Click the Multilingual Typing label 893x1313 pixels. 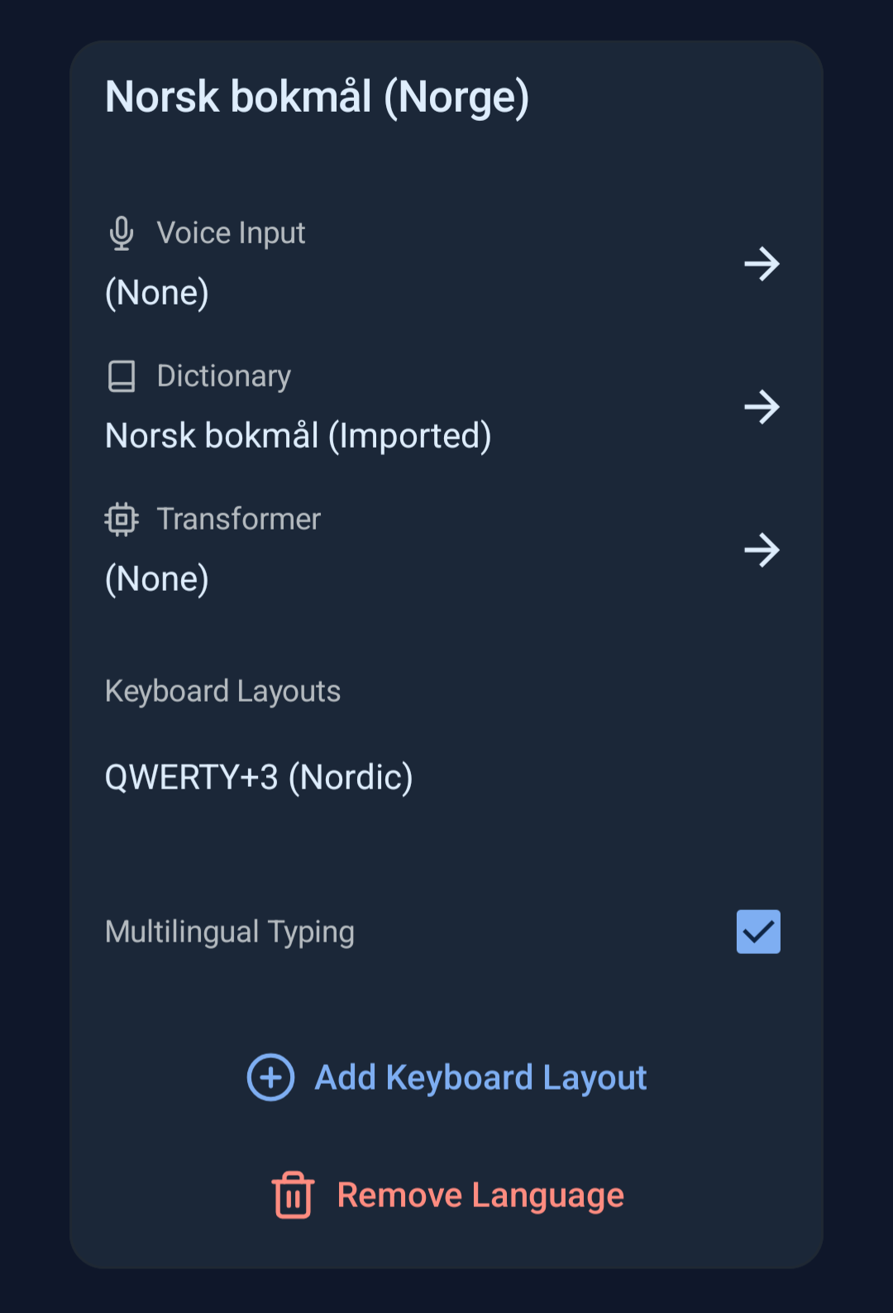[230, 932]
